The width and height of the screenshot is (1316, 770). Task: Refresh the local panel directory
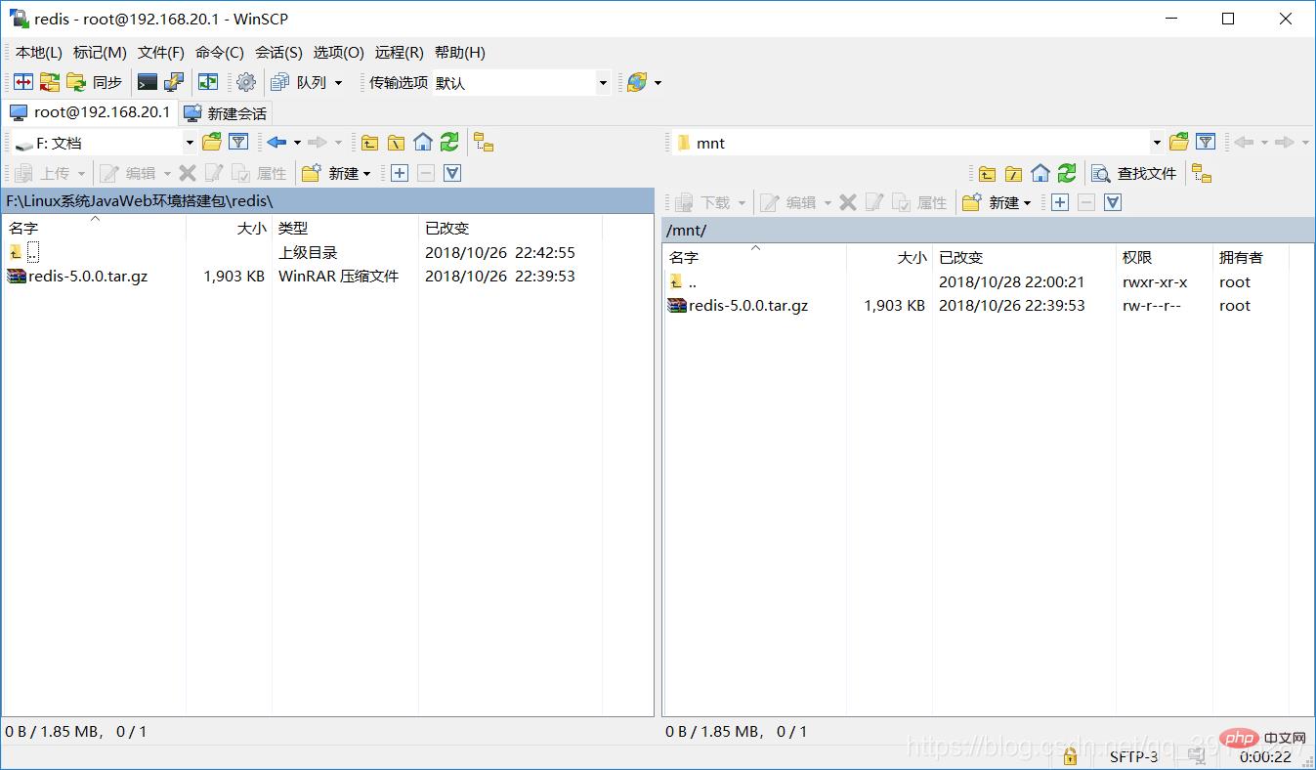coord(449,143)
